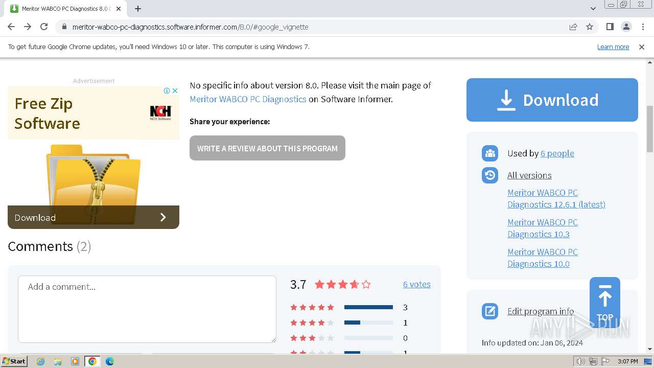This screenshot has height=368, width=654.
Task: Open Chrome's three-dot menu
Action: click(x=643, y=27)
